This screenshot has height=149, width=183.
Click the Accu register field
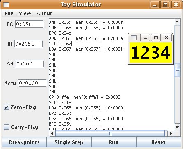coord(32,83)
